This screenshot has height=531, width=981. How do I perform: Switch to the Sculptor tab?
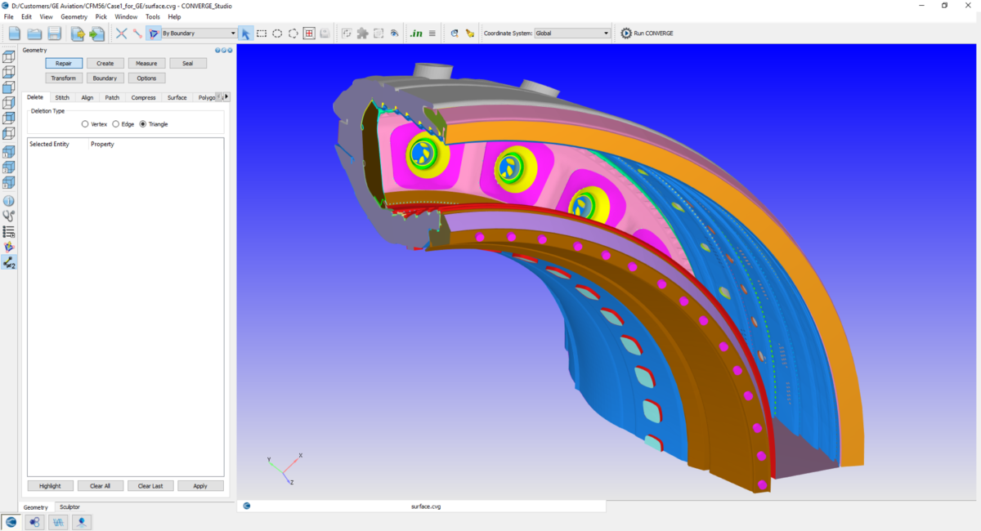69,507
